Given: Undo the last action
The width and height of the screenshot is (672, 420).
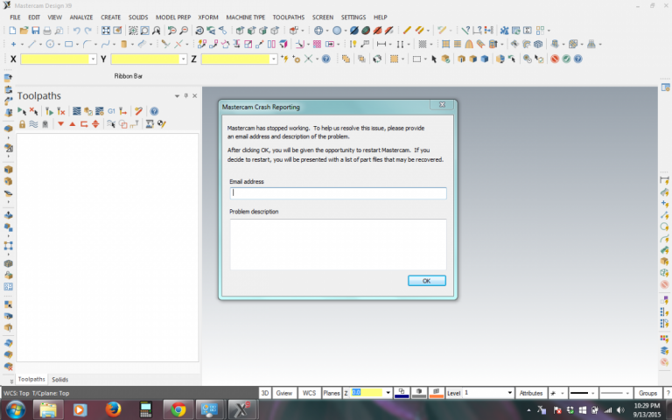Looking at the screenshot, I should coord(77,31).
